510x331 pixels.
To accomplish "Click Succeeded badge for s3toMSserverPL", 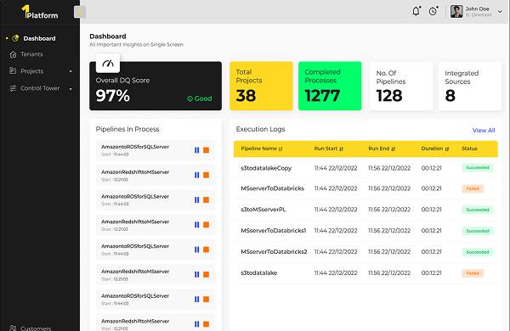I will click(478, 210).
